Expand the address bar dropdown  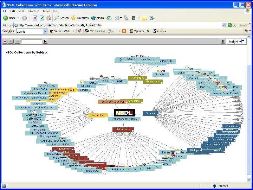224,25
